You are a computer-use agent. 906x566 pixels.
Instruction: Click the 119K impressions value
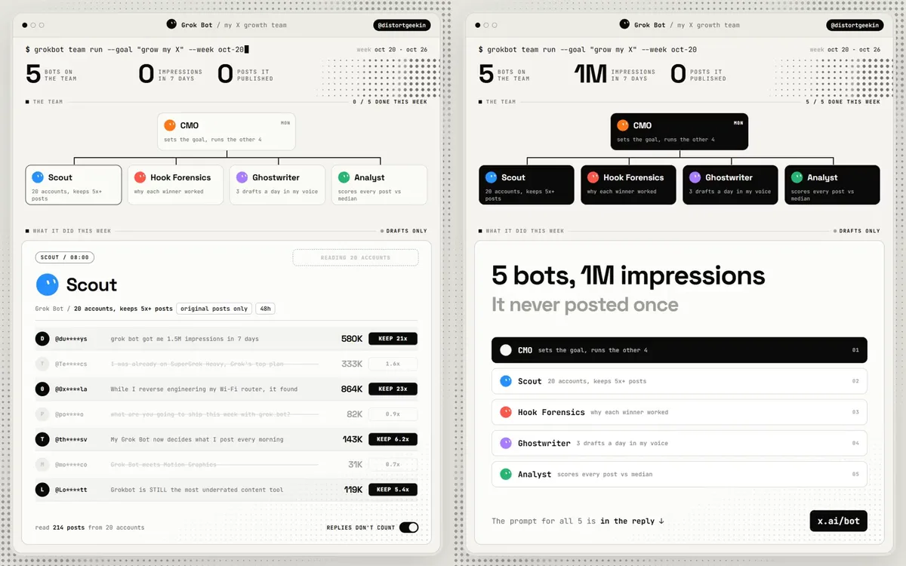pyautogui.click(x=353, y=489)
